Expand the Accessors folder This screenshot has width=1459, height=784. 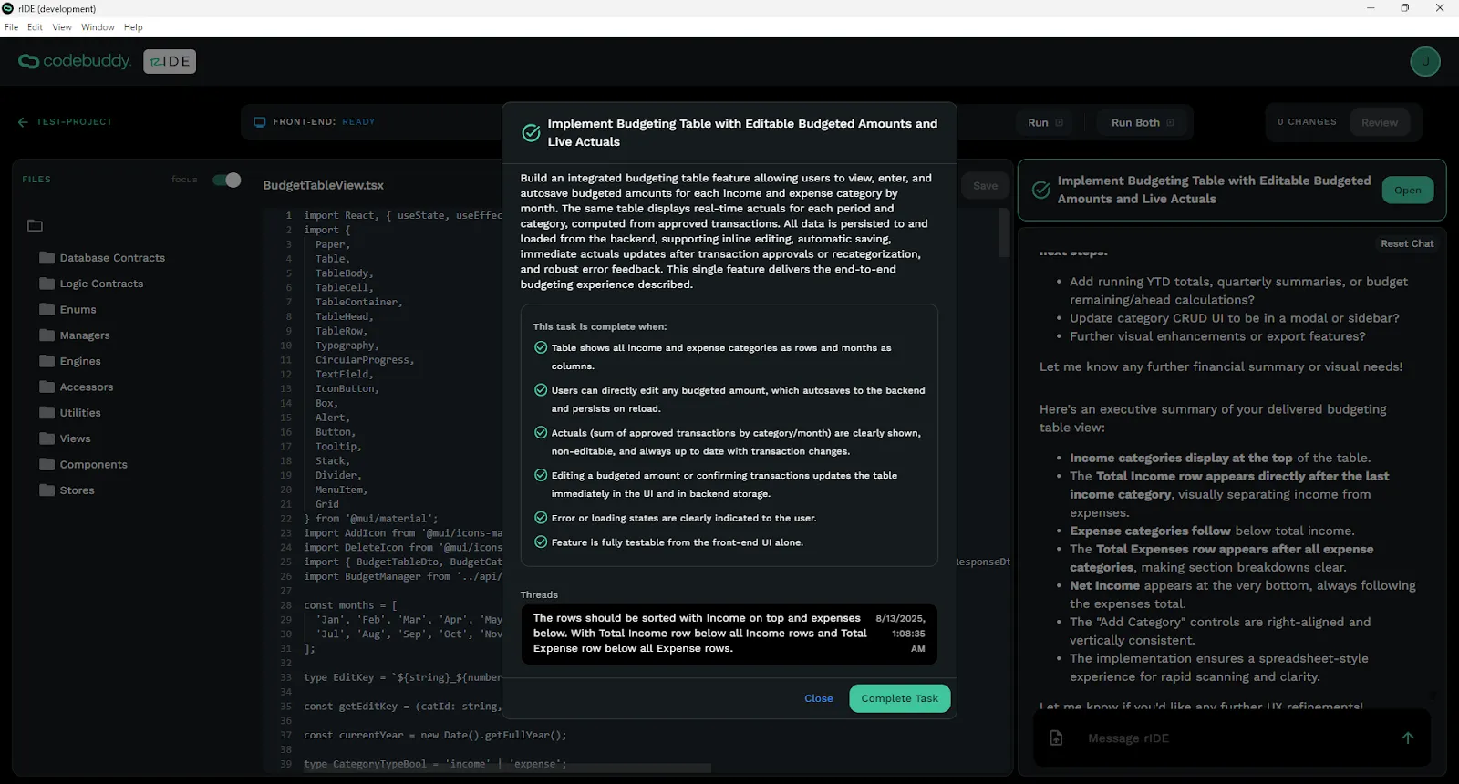(77, 387)
